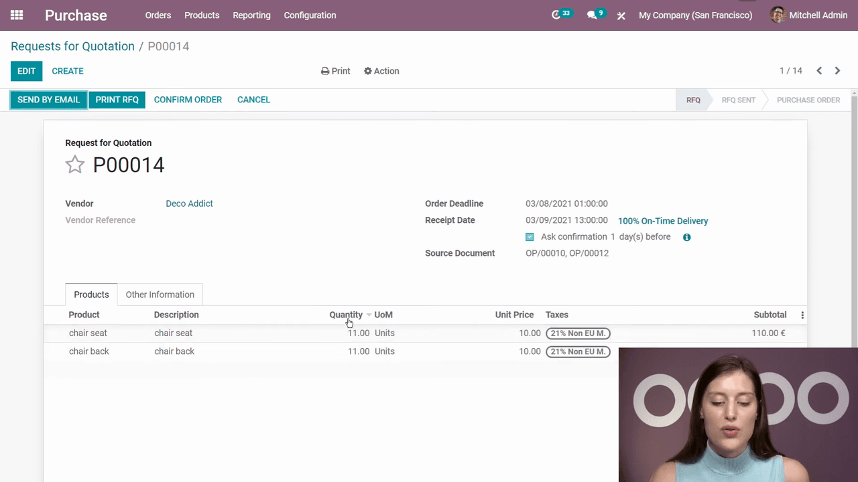The width and height of the screenshot is (858, 482).
Task: Open the Deco Addict vendor link
Action: 189,204
